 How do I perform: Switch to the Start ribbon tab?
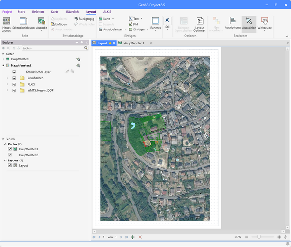click(x=21, y=12)
